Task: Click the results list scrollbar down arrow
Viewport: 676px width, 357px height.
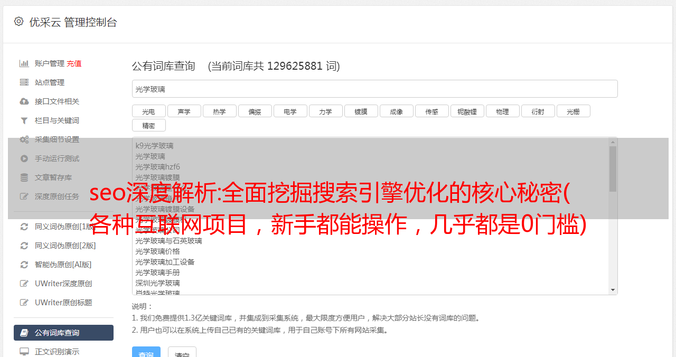Action: coord(613,290)
